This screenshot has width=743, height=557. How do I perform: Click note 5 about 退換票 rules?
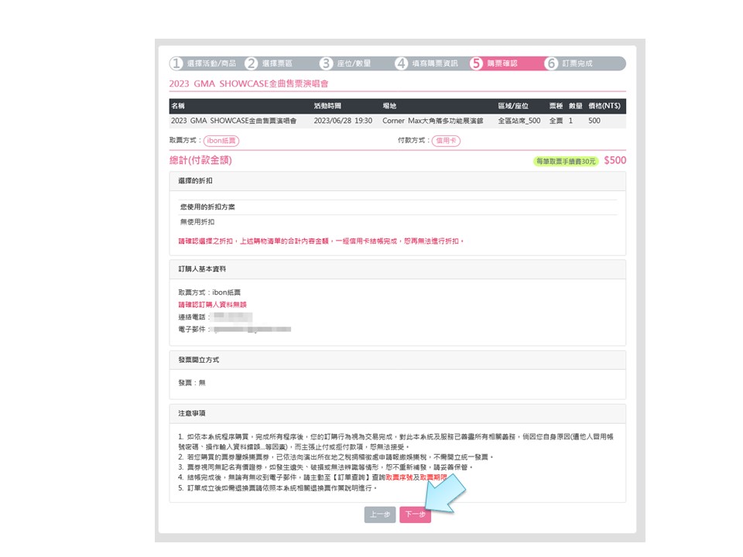[x=278, y=488]
